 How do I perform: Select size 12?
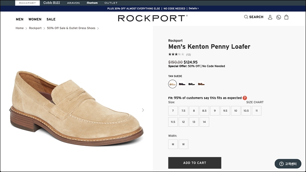tap(184, 122)
